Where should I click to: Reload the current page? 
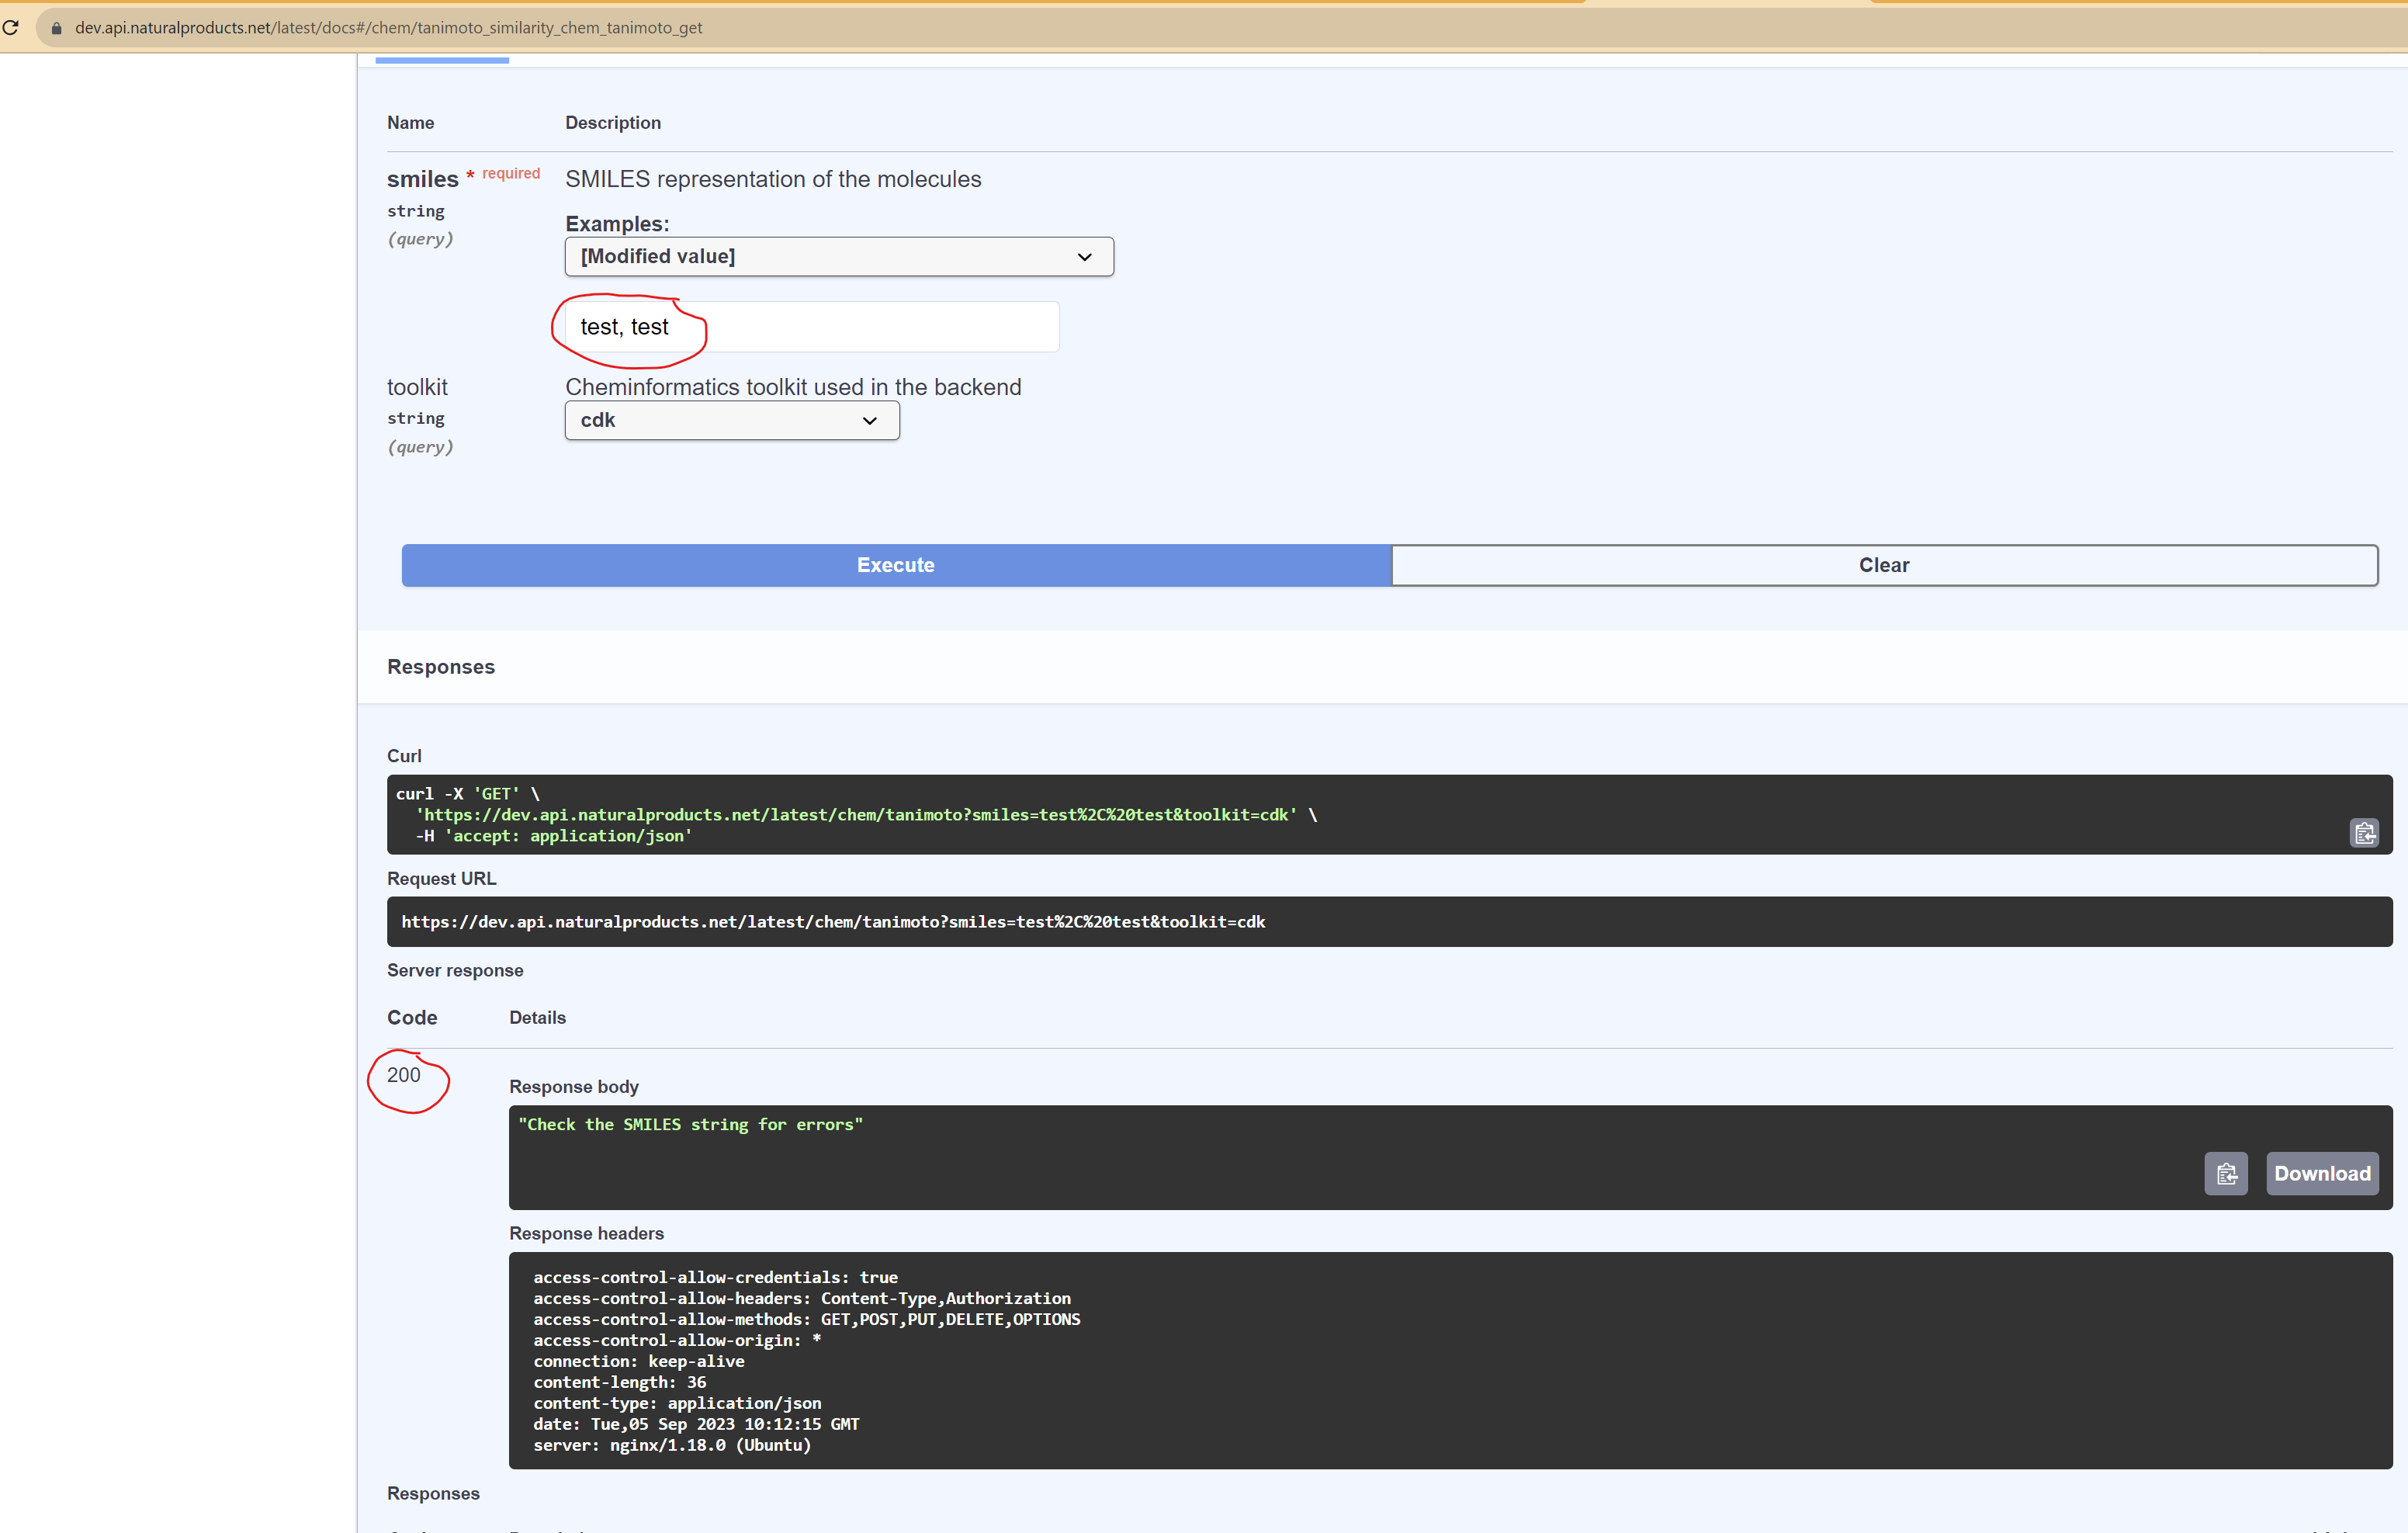pyautogui.click(x=12, y=27)
